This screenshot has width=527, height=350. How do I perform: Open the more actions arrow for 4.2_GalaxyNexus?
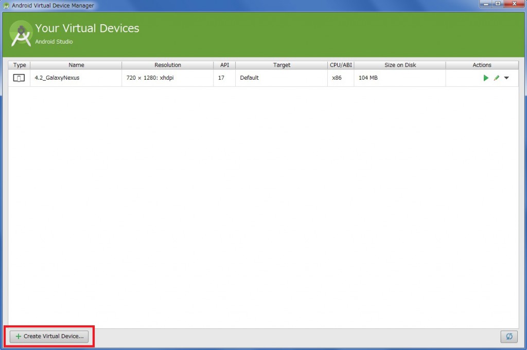506,78
